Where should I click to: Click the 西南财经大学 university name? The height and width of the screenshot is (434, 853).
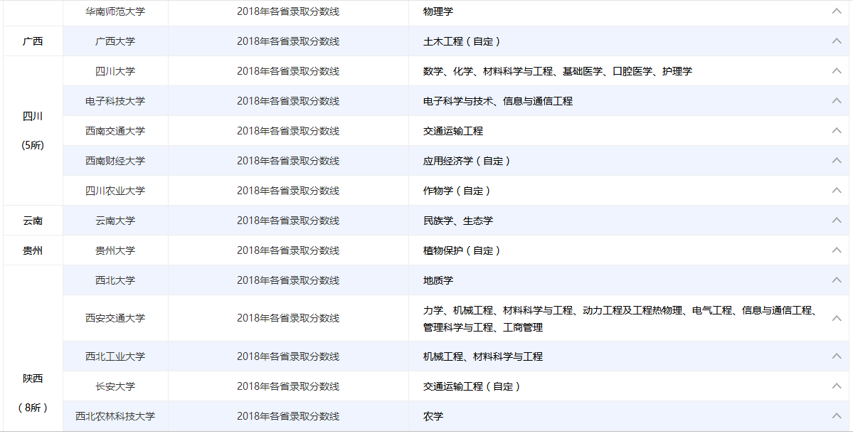(115, 161)
